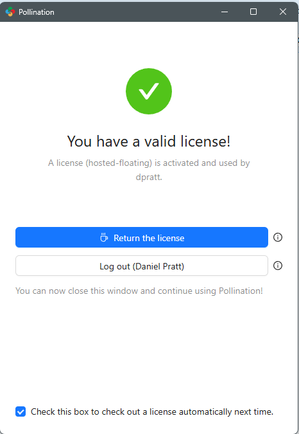Viewport: 299px width, 434px height.
Task: Click the 'Pollination' title text in title bar
Action: [x=37, y=12]
